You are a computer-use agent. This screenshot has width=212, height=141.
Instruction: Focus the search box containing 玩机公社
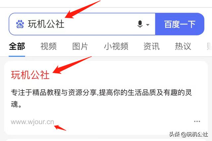tap(82, 24)
